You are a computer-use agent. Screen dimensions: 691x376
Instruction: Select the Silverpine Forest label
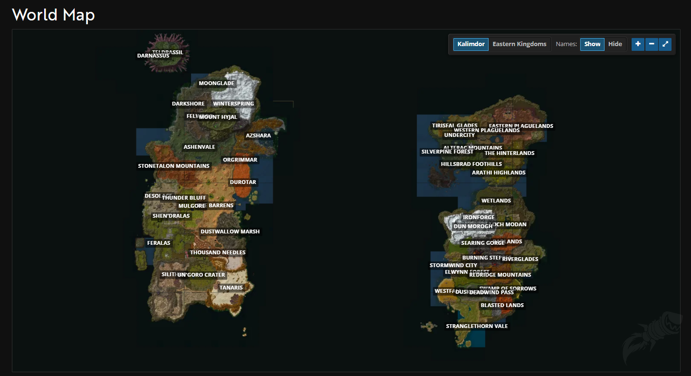click(447, 152)
